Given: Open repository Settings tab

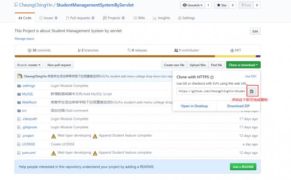Looking at the screenshot, I should click(186, 18).
